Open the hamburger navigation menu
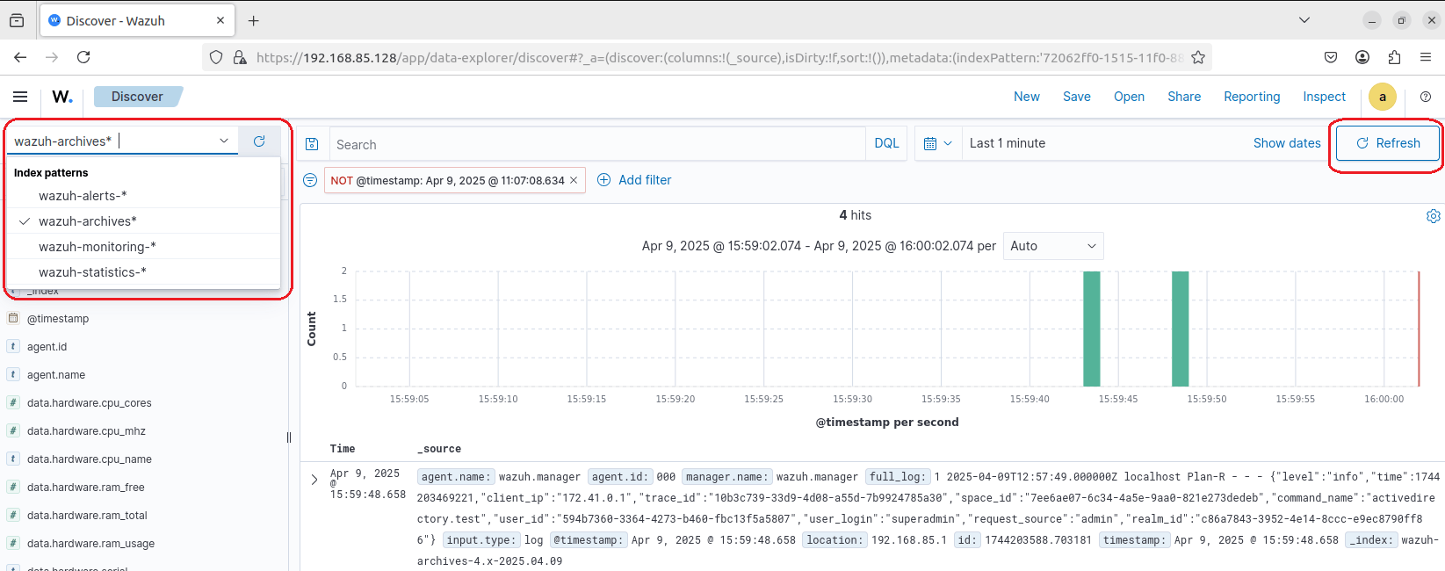 click(20, 97)
